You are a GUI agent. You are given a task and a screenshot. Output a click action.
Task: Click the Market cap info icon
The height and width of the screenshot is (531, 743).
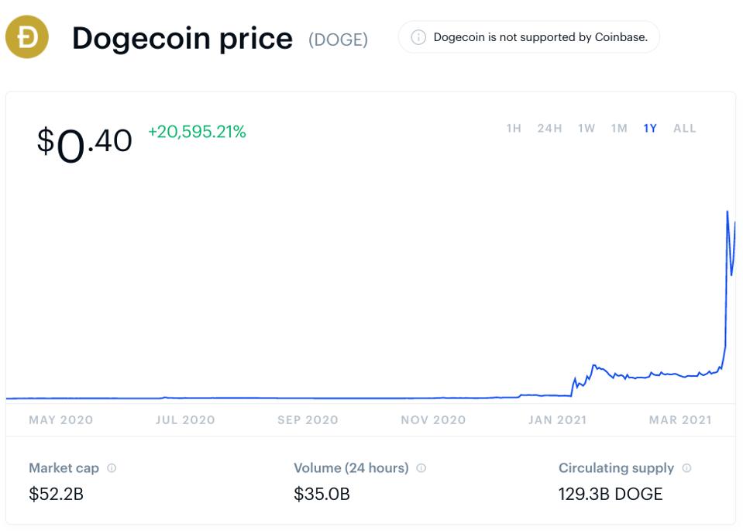tap(112, 468)
